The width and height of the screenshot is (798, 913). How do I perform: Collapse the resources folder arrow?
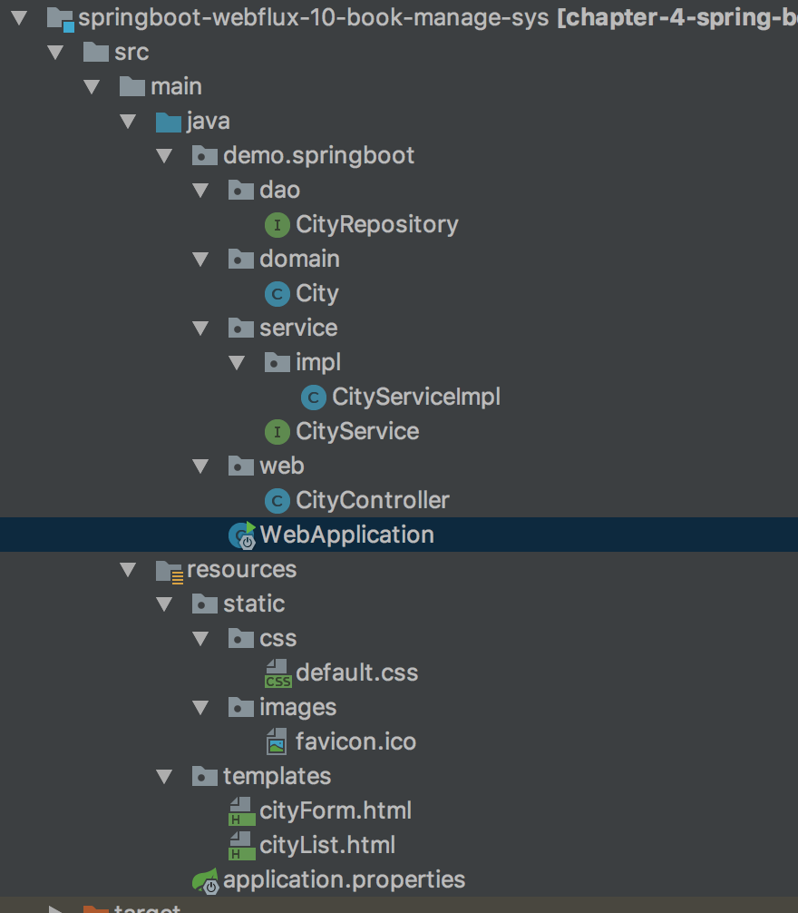128,570
